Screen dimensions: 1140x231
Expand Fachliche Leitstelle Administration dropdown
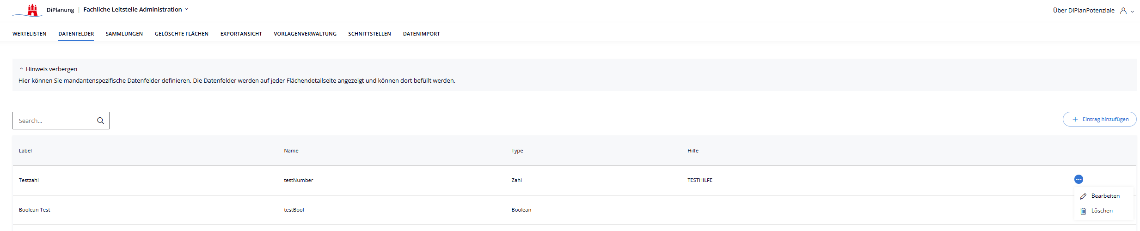(186, 9)
